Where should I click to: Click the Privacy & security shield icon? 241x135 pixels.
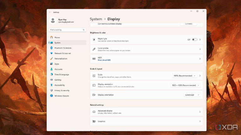click(51, 91)
